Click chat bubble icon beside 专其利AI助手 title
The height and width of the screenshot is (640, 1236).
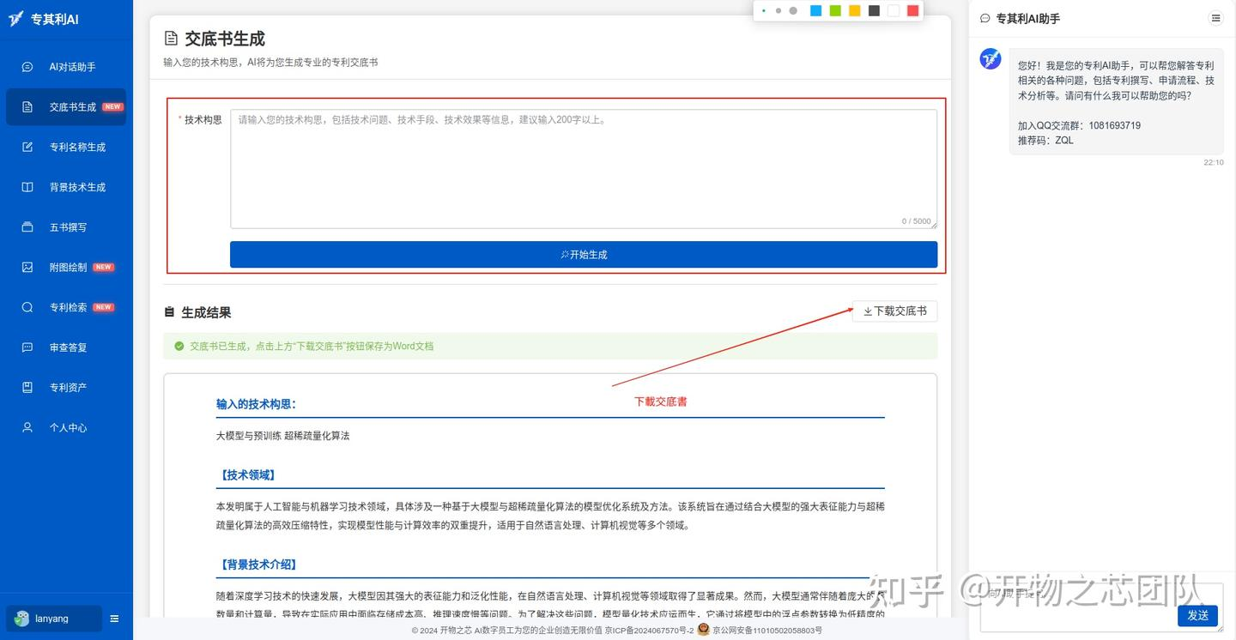[985, 18]
